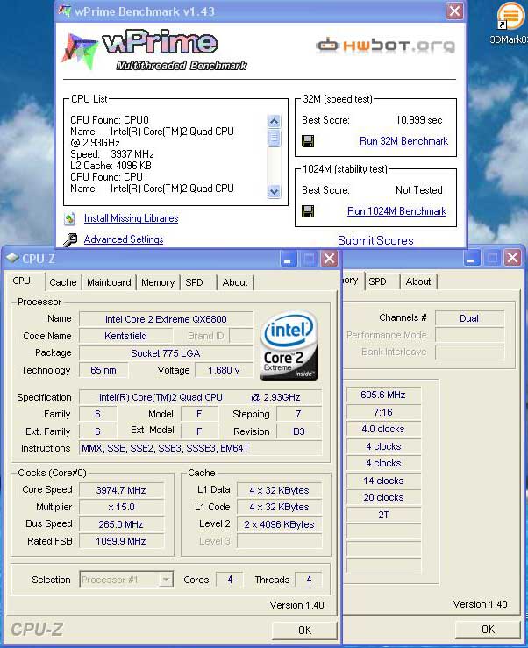The image size is (528, 648).
Task: Click the Threads value field
Action: pyautogui.click(x=309, y=580)
